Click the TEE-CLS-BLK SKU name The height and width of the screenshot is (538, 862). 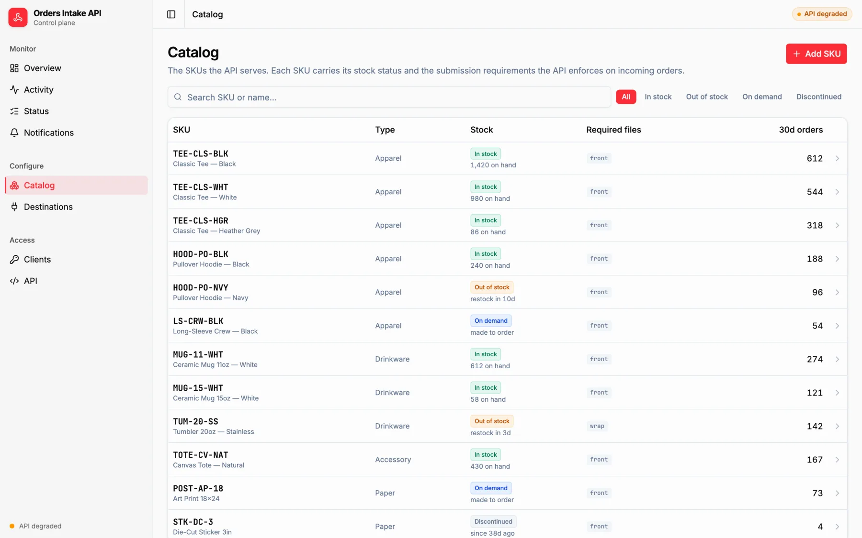(201, 154)
